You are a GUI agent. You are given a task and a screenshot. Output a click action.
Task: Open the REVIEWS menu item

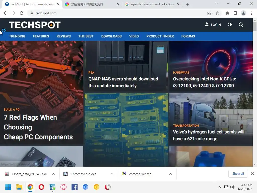(63, 36)
